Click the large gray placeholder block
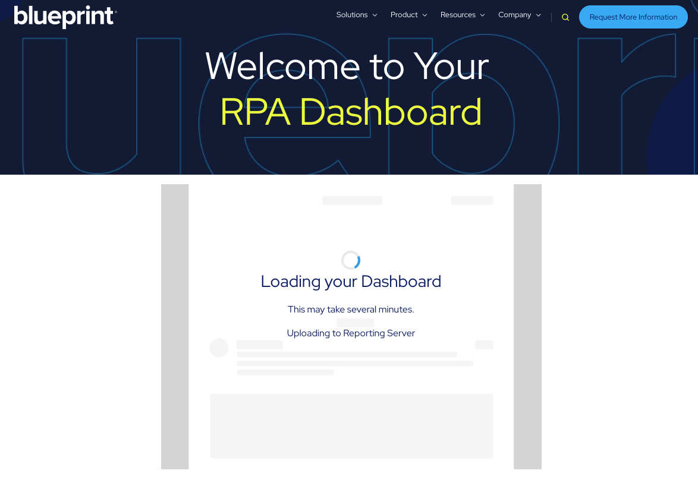 (x=351, y=426)
